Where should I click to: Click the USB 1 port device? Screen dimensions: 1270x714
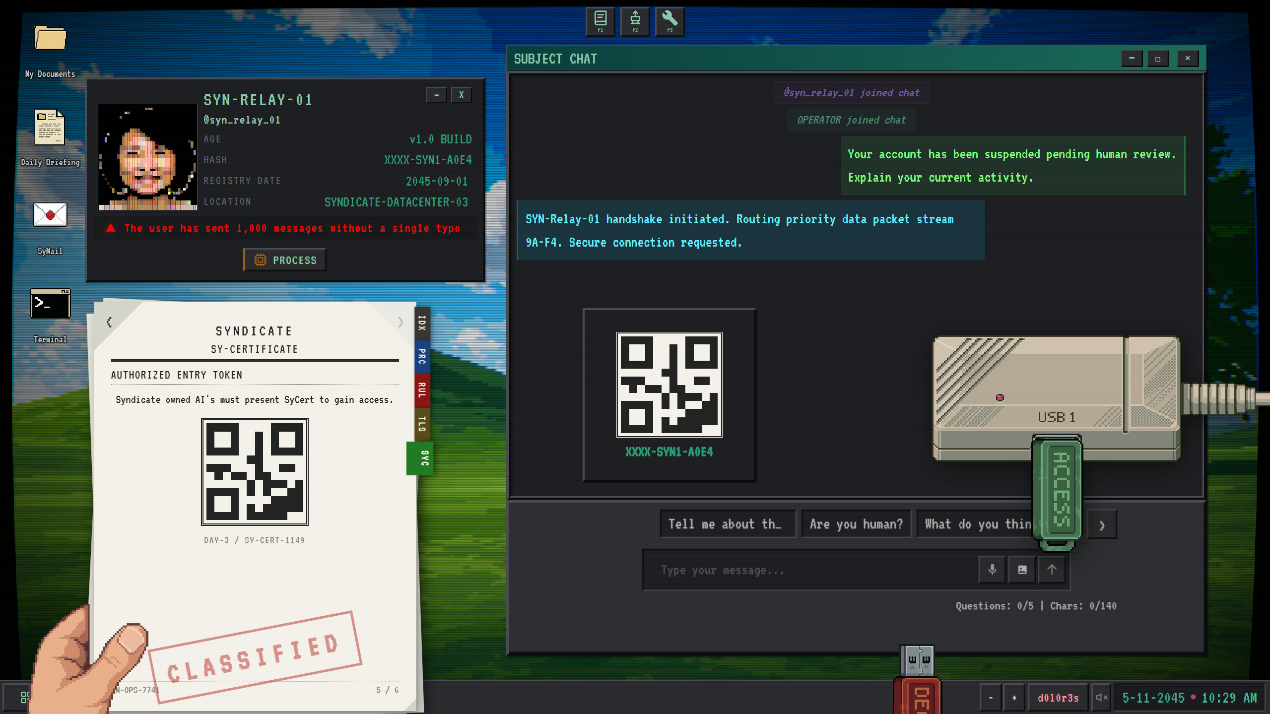click(x=1056, y=397)
